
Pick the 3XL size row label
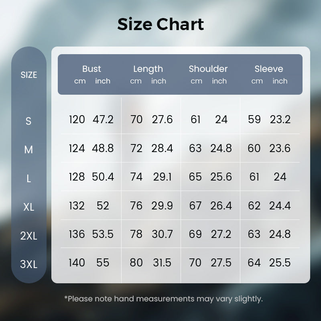[28, 264]
